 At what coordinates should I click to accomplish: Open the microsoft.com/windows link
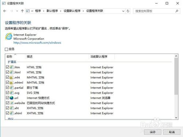[x=37, y=43]
